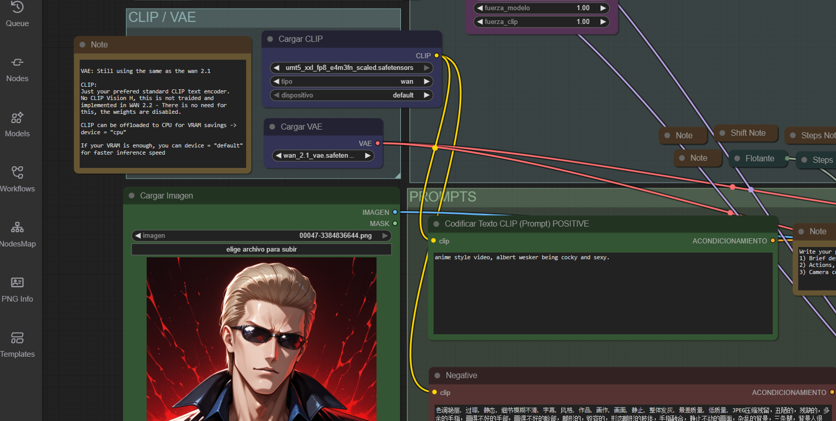Open the umt5_xxl CLIP model dropdown
The image size is (836, 421).
pyautogui.click(x=351, y=68)
